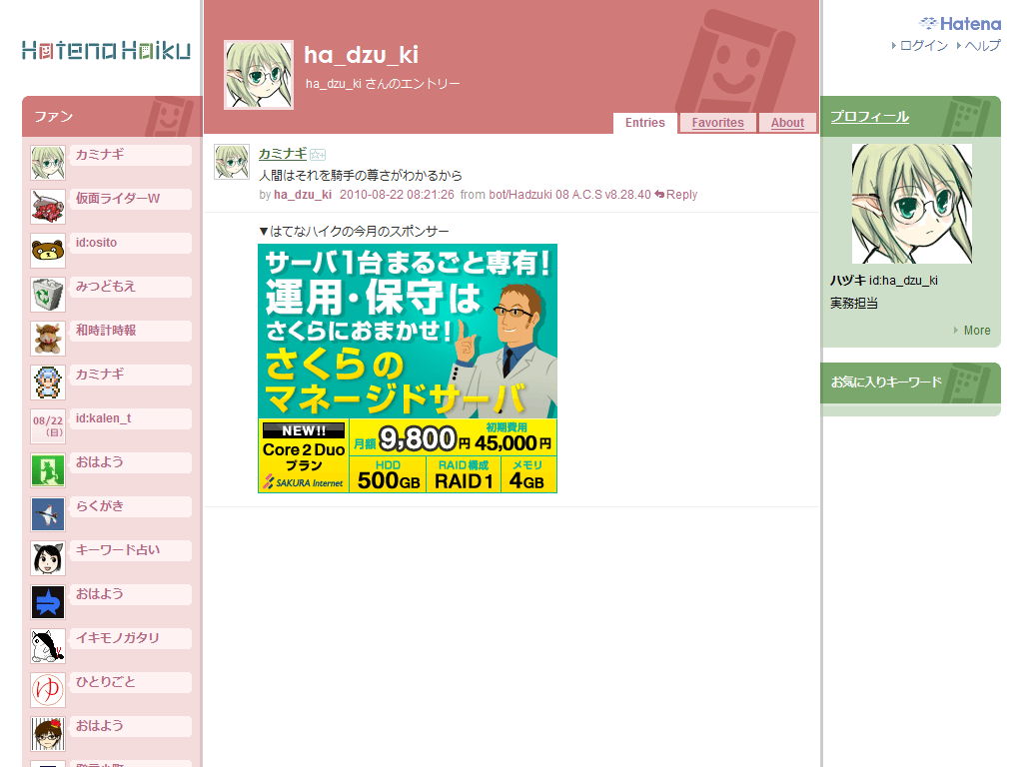This screenshot has width=1023, height=767.
Task: Select the Entries tab
Action: 644,123
